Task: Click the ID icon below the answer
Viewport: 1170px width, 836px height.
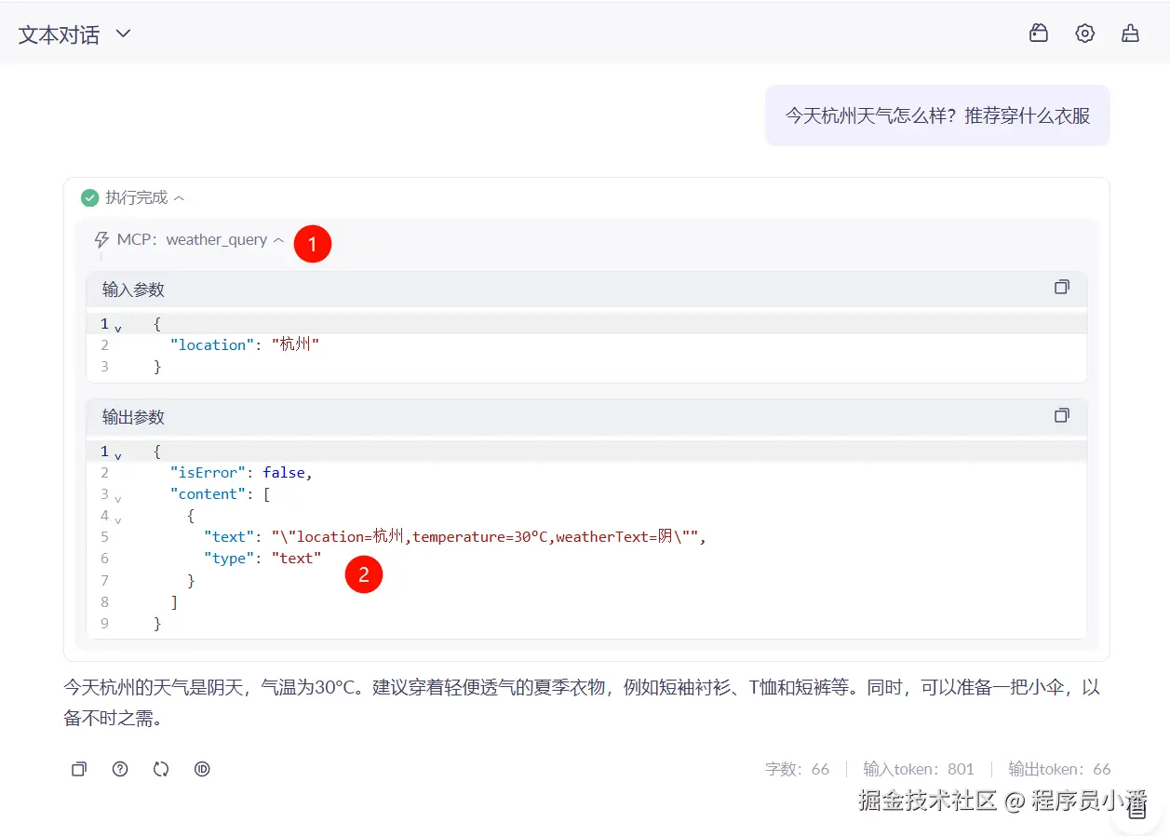Action: click(202, 769)
